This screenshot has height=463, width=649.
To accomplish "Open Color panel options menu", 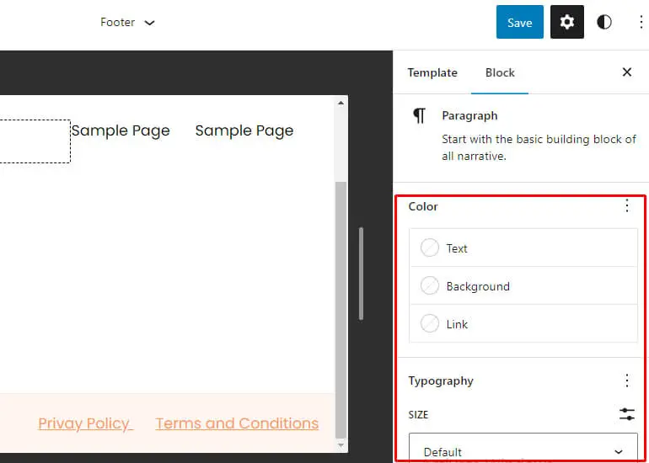I will click(x=626, y=205).
